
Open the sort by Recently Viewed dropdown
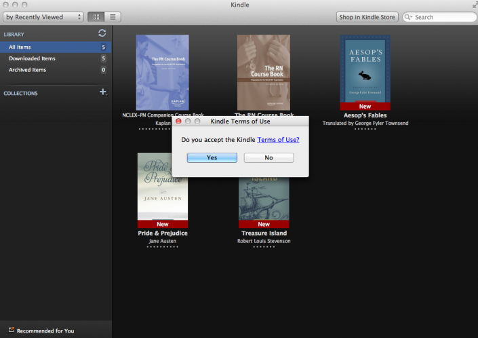tap(43, 16)
